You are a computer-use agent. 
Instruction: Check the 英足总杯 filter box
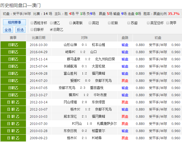(148, 23)
